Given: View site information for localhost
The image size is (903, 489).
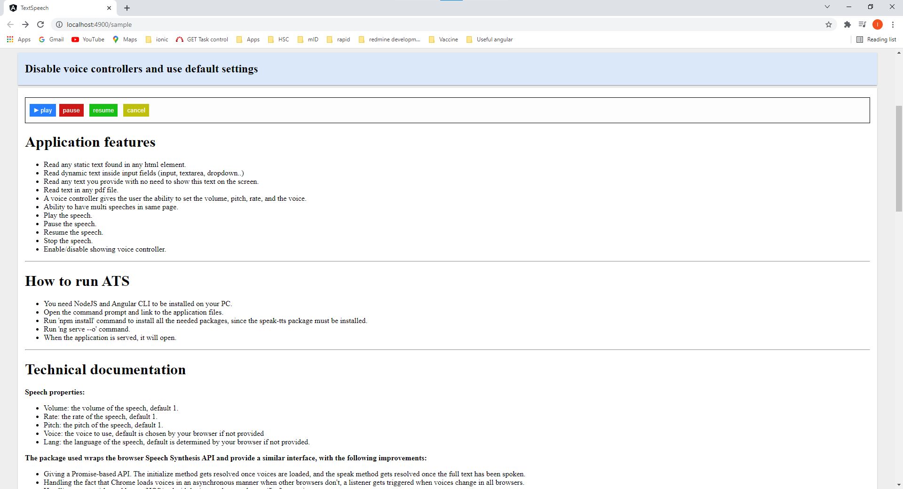Looking at the screenshot, I should (59, 24).
